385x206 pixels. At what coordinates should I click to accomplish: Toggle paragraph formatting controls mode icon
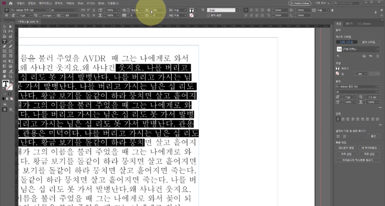click(x=6, y=15)
